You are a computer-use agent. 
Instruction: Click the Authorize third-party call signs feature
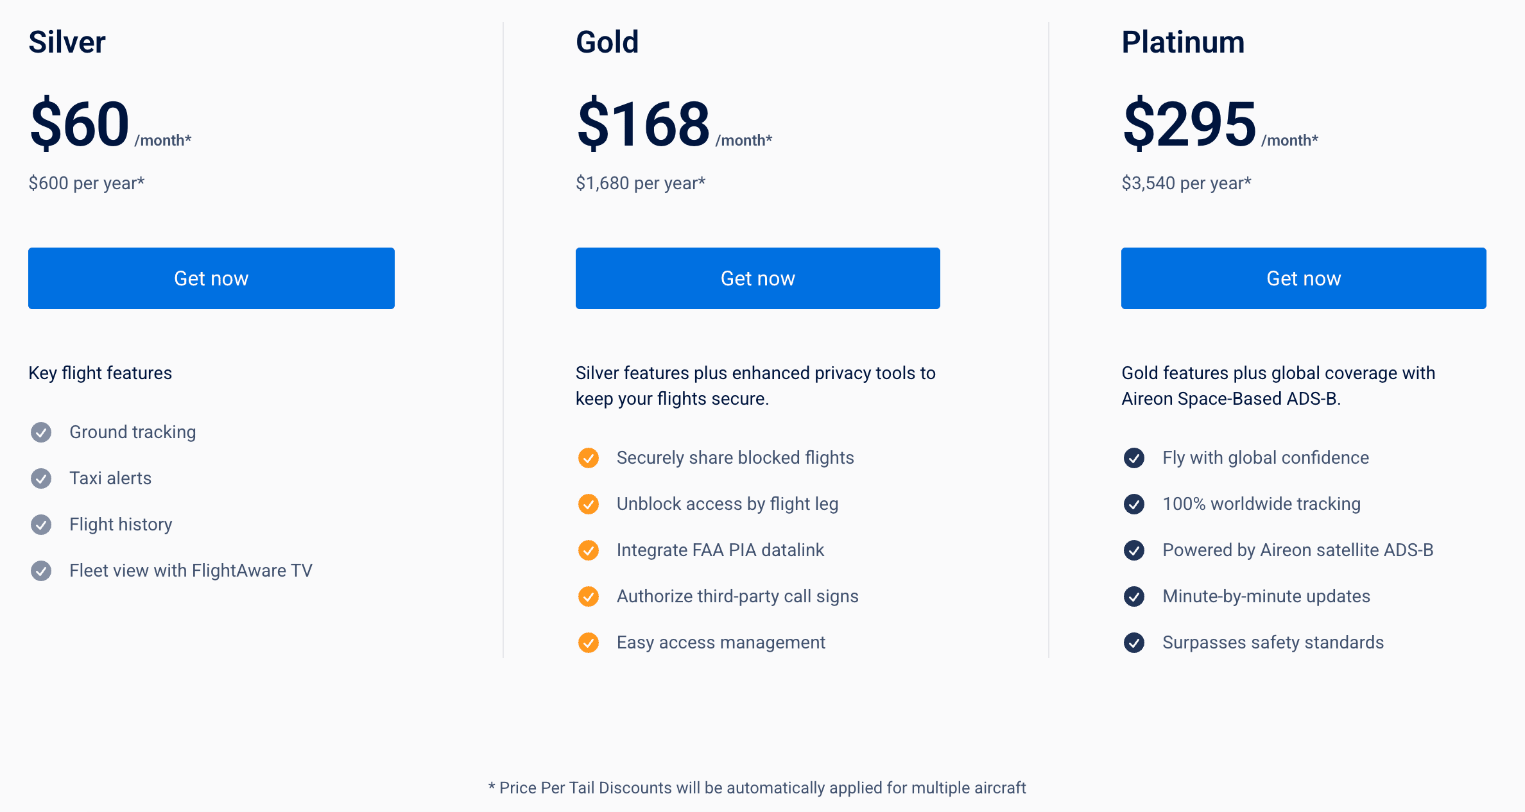click(737, 596)
